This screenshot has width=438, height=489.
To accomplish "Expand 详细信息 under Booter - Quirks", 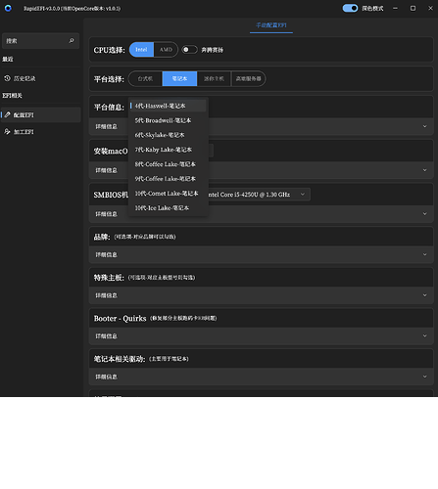I will pyautogui.click(x=261, y=335).
